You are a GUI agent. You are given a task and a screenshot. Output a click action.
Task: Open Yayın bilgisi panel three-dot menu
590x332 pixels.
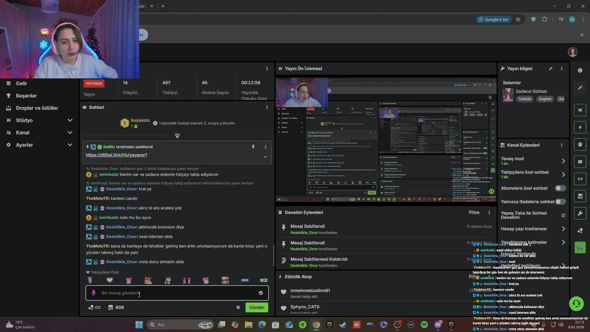561,69
